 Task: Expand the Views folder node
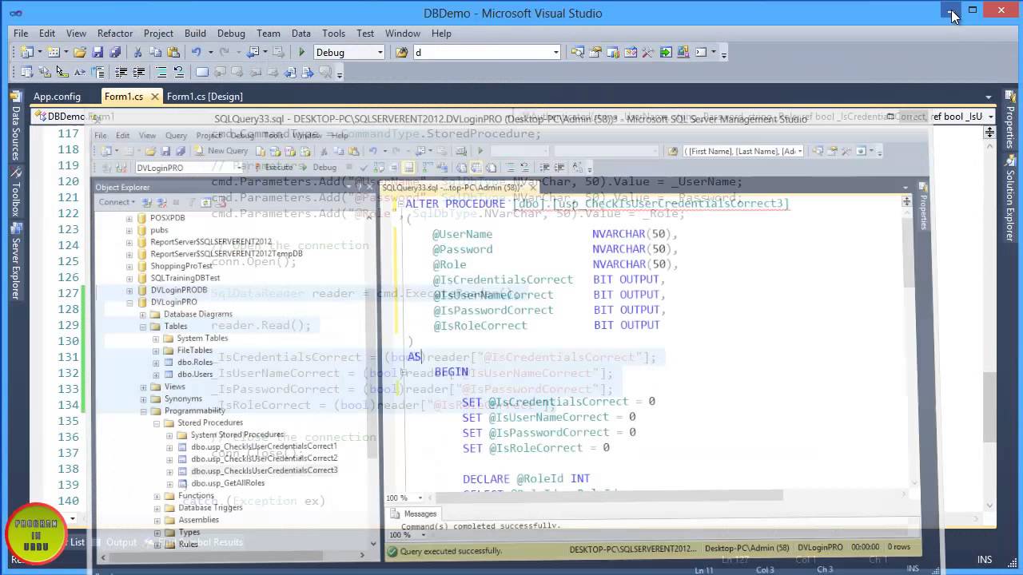coord(143,387)
